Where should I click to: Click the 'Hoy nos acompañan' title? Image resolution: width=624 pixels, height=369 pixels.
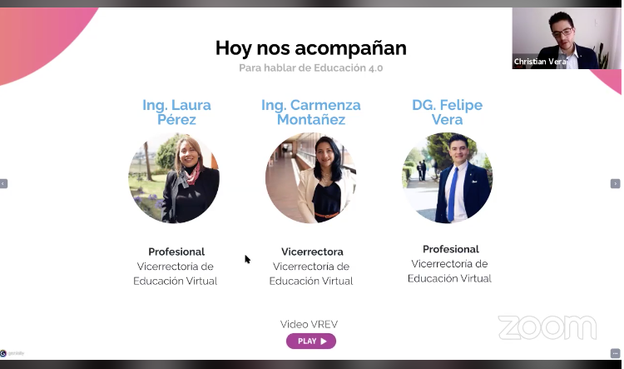(311, 48)
